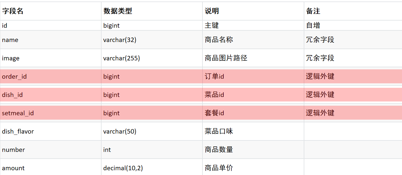Click the 菜品id description cell
This screenshot has height=175, width=402.
(253, 95)
